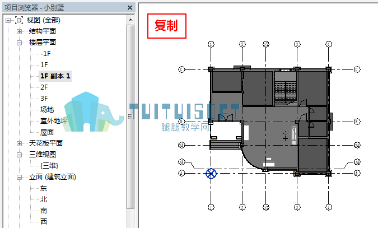The width and height of the screenshot is (378, 228).
Task: Click grid bubble 1 at the top of the plan
Action: tap(211, 44)
